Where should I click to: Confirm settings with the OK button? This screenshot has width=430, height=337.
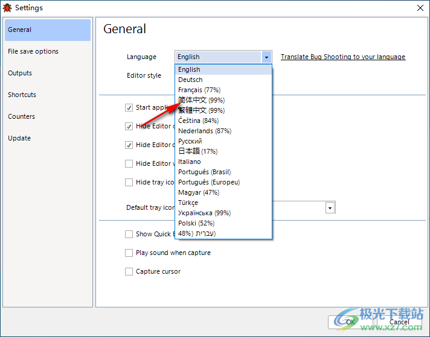point(350,322)
